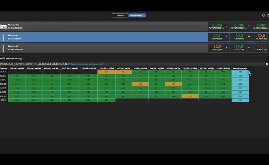Click the refresh icon at top right
The image size is (269, 165).
(x=263, y=15)
